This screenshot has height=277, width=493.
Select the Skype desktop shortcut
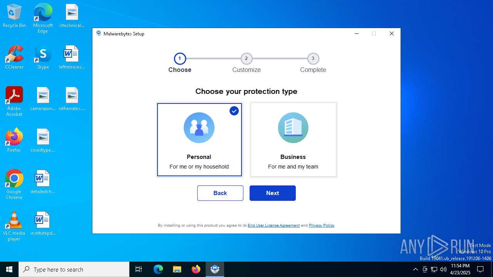43,58
